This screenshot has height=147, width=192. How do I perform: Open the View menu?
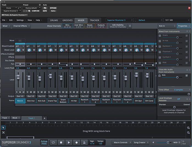tap(31, 20)
